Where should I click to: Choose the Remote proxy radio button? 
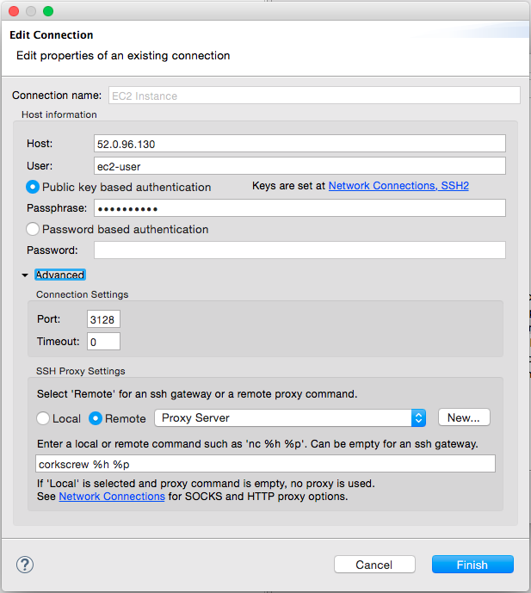[x=96, y=418]
